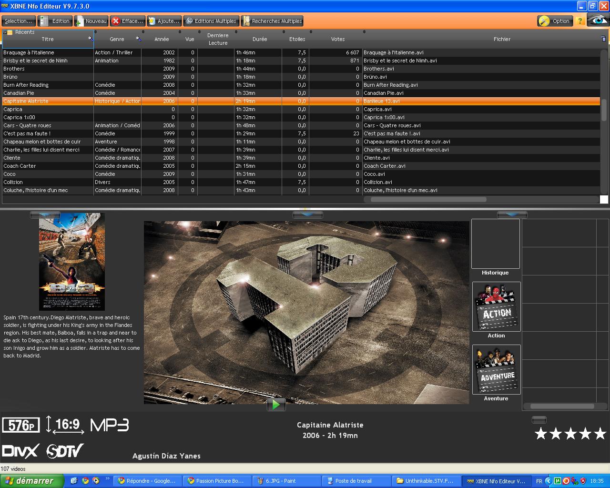Collapse the fanart panel arrow handle
The width and height of the screenshot is (610, 488).
[x=308, y=215]
